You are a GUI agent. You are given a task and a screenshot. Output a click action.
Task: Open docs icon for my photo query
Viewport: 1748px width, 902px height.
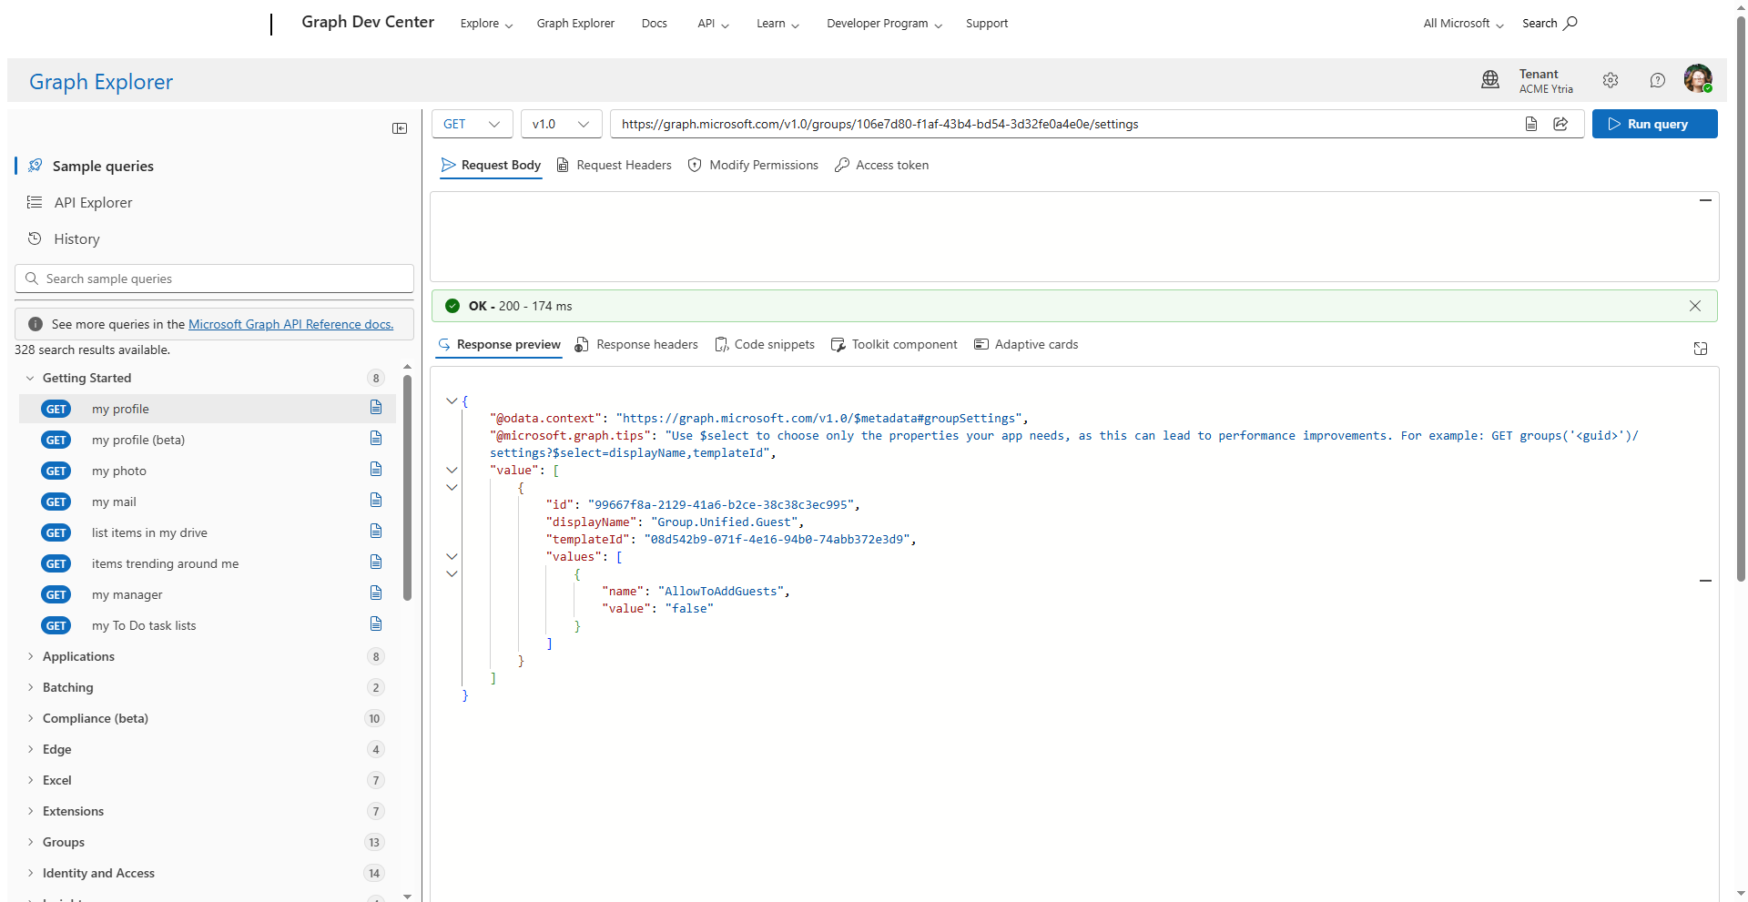tap(376, 470)
